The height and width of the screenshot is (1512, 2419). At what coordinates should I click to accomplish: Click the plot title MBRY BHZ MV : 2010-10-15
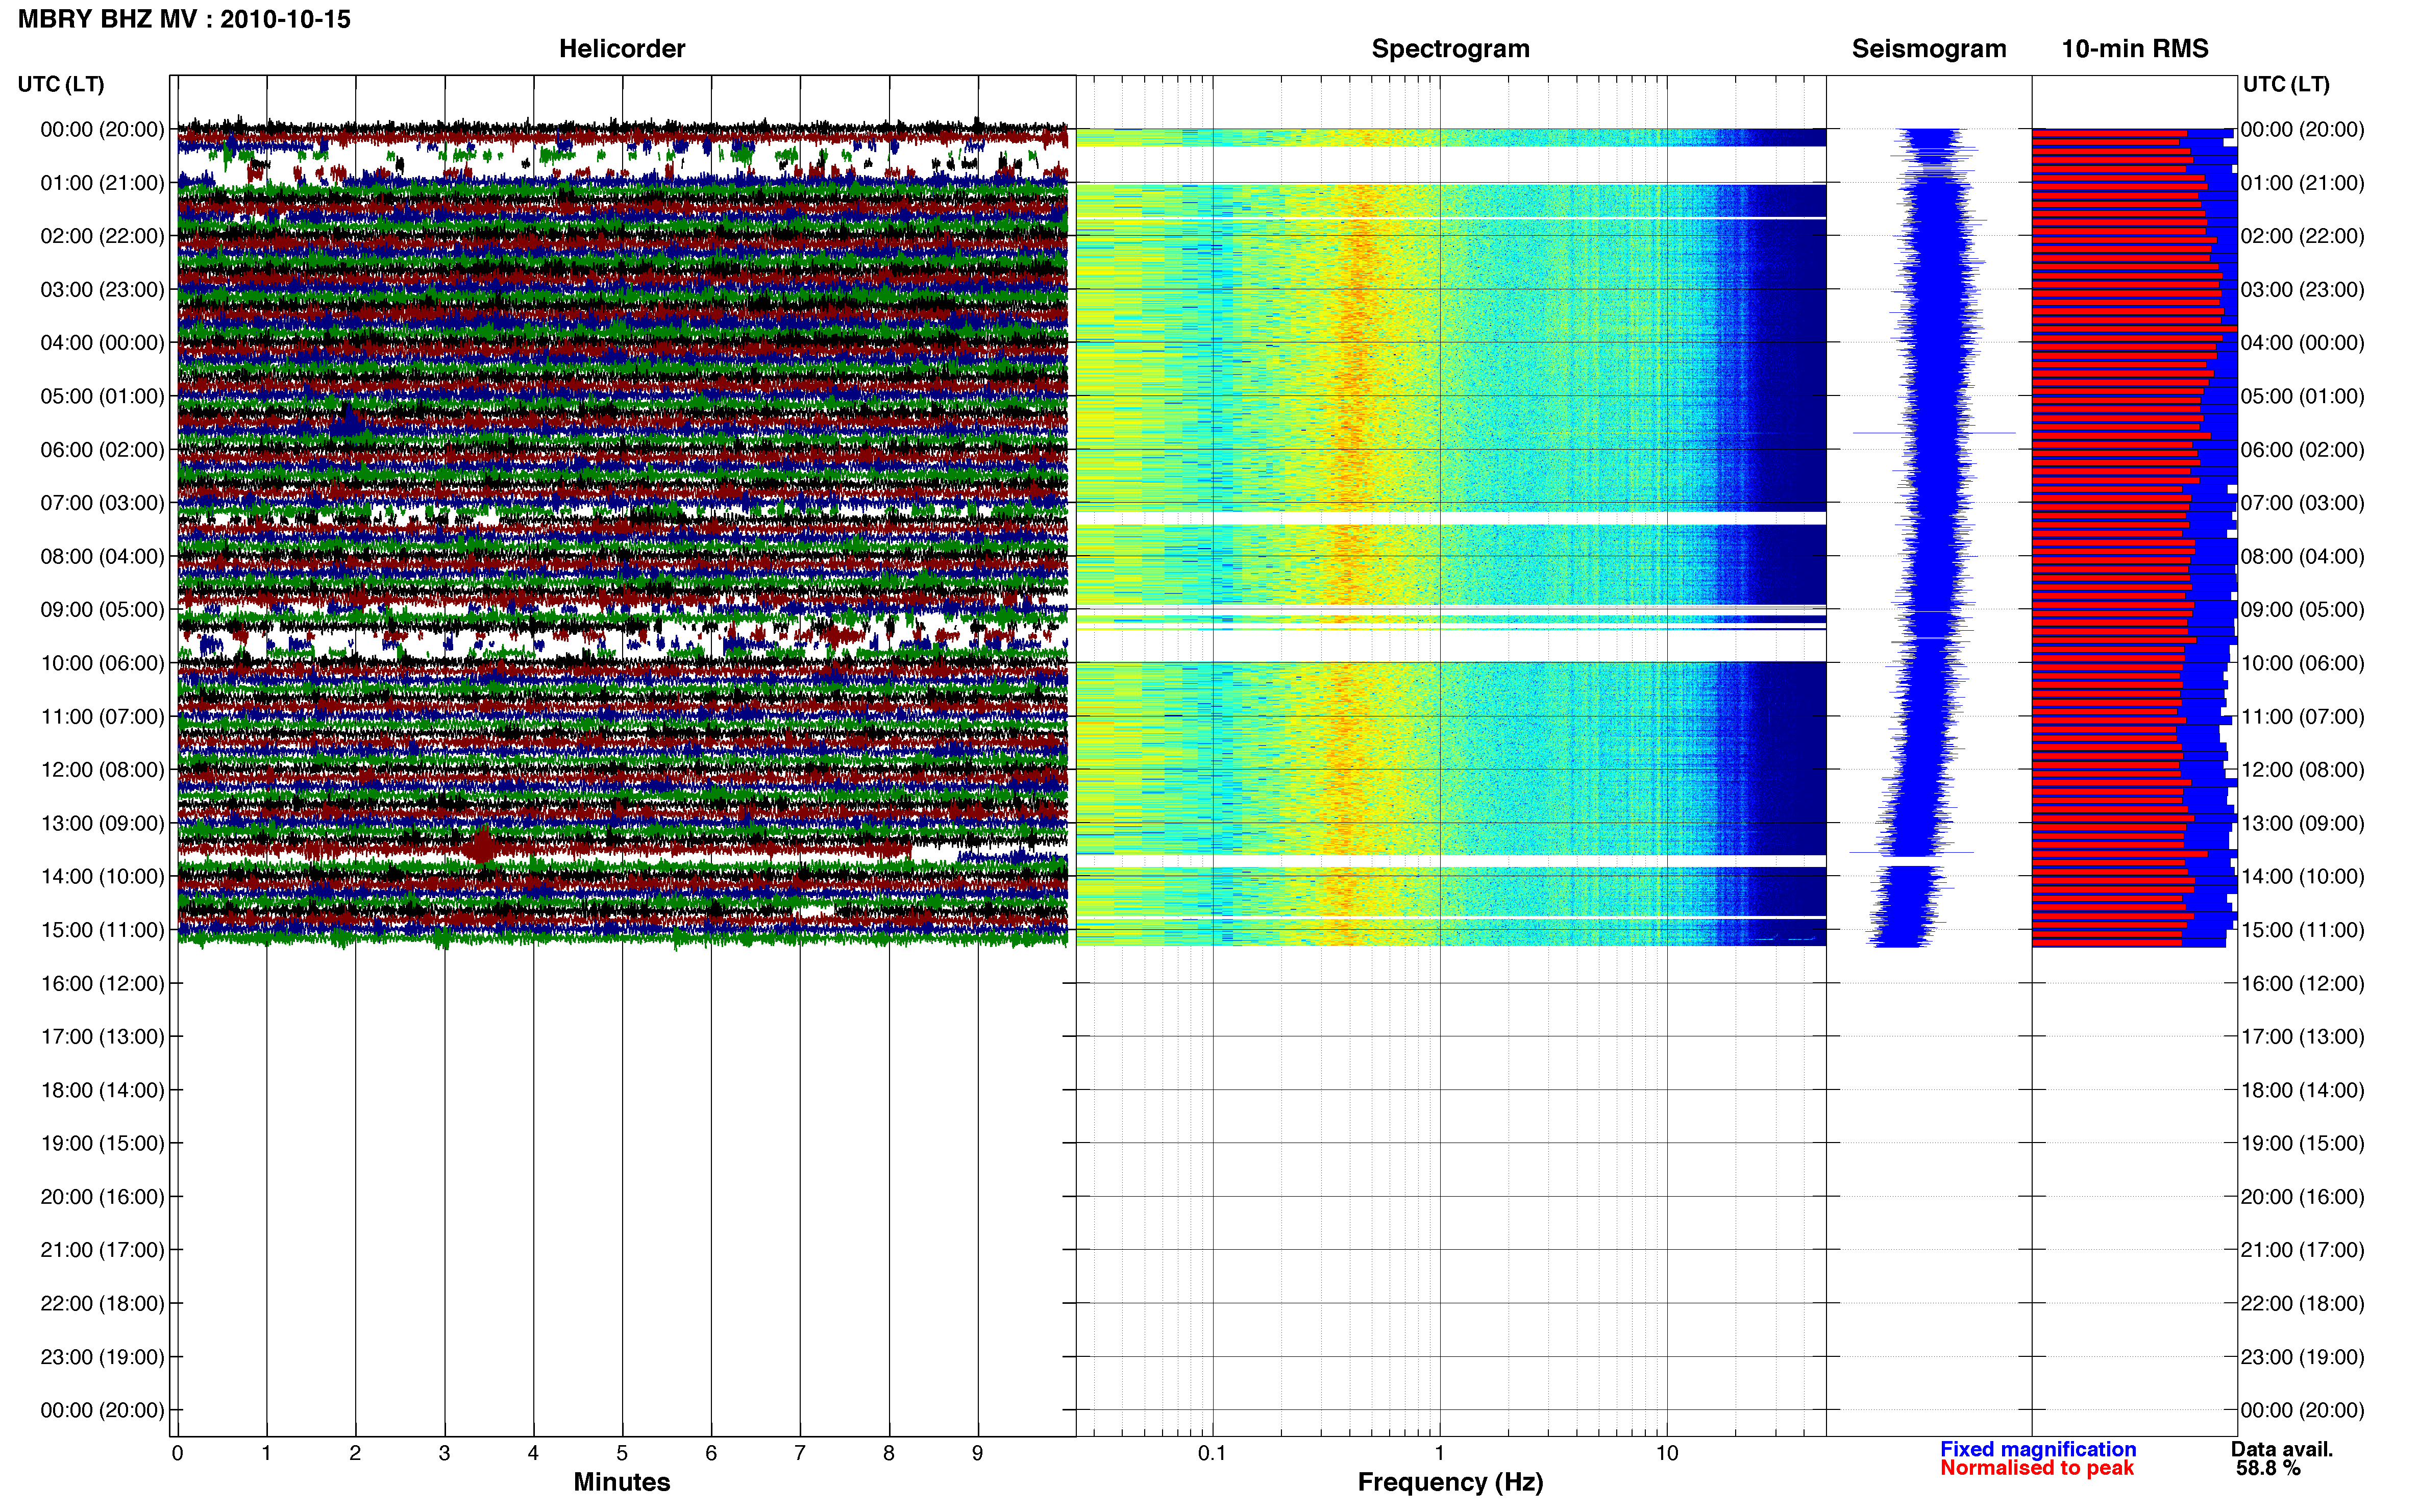184,19
